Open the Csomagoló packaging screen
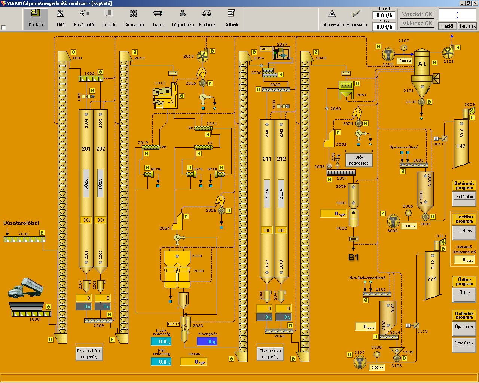This screenshot has width=479, height=383. (x=134, y=18)
